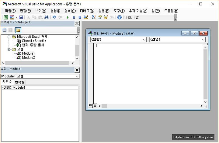The width and height of the screenshot is (219, 143).
Task: Open the toolbar options overflow arrow
Action: pos(176,18)
